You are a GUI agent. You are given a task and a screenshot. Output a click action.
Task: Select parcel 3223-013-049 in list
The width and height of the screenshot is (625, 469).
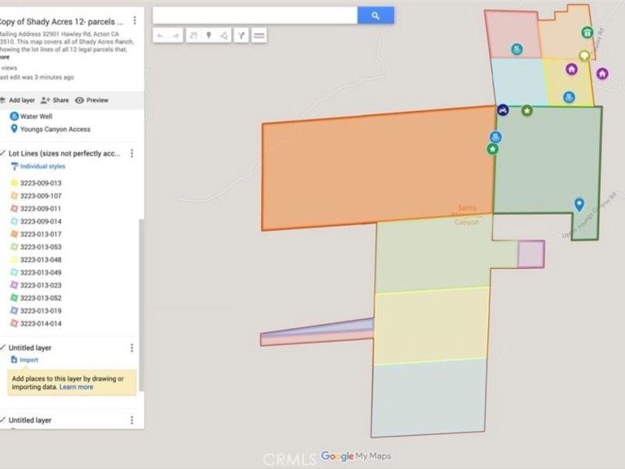click(x=36, y=272)
